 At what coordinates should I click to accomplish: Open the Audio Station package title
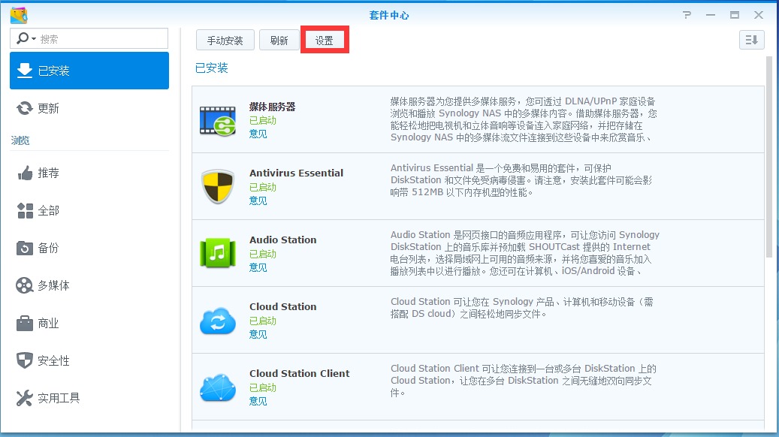tap(282, 240)
